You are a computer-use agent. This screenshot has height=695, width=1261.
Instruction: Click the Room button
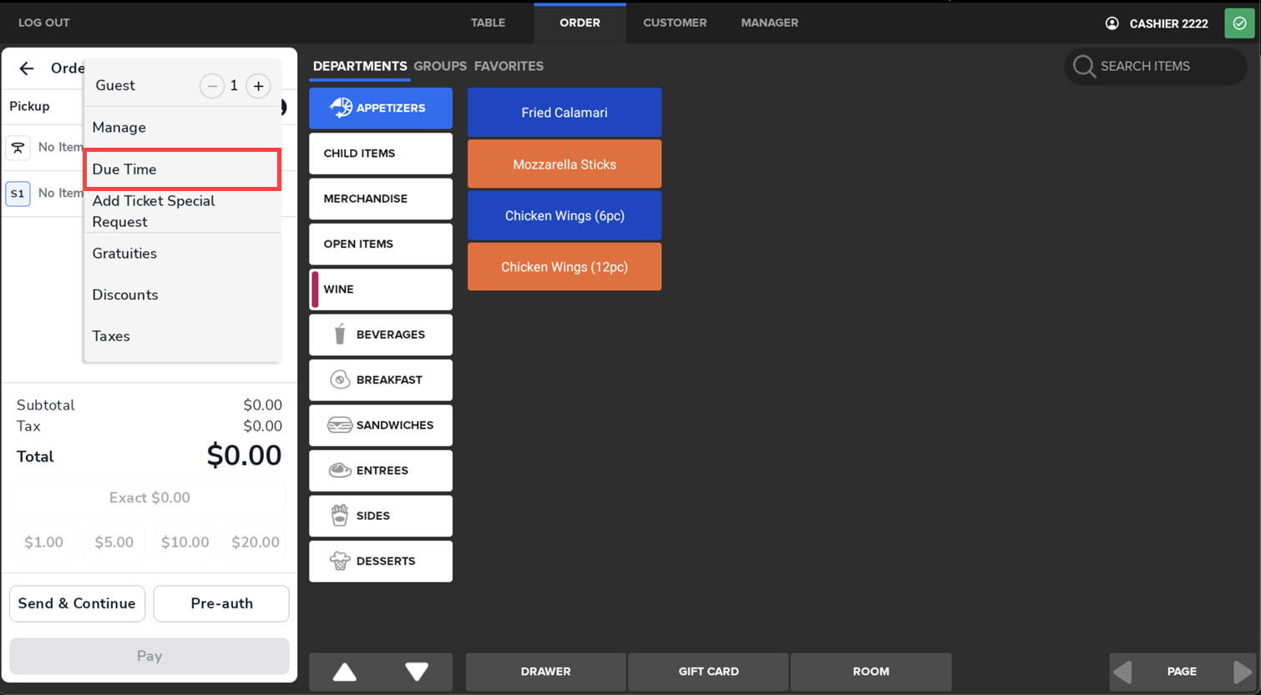click(x=871, y=672)
